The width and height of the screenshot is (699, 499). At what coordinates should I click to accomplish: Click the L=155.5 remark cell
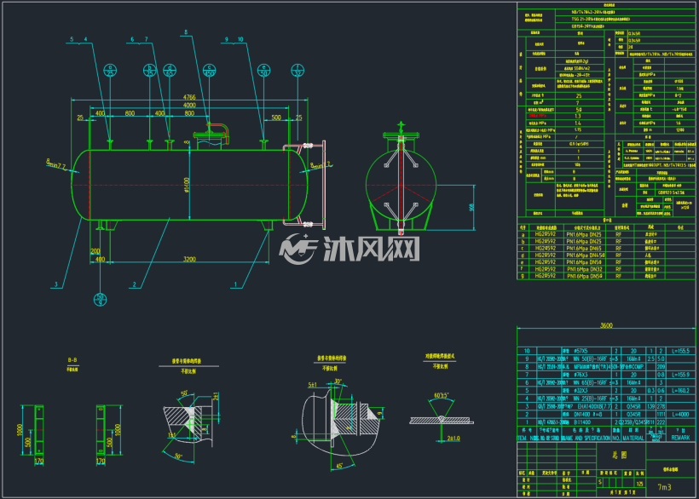680,351
